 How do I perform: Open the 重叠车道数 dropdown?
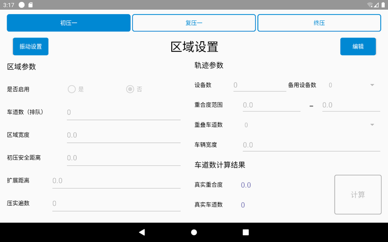[311, 125]
